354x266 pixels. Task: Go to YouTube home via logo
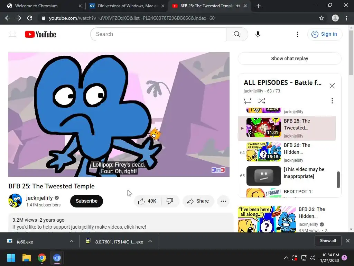[40, 34]
